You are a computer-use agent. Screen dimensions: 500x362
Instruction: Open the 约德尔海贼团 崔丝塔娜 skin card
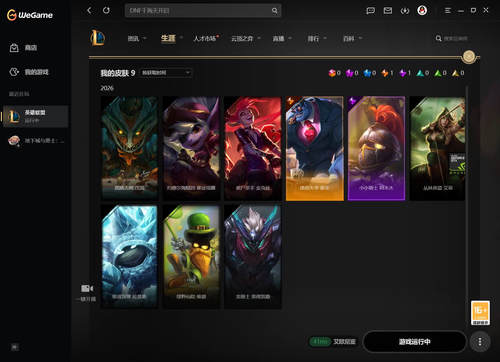pos(191,149)
